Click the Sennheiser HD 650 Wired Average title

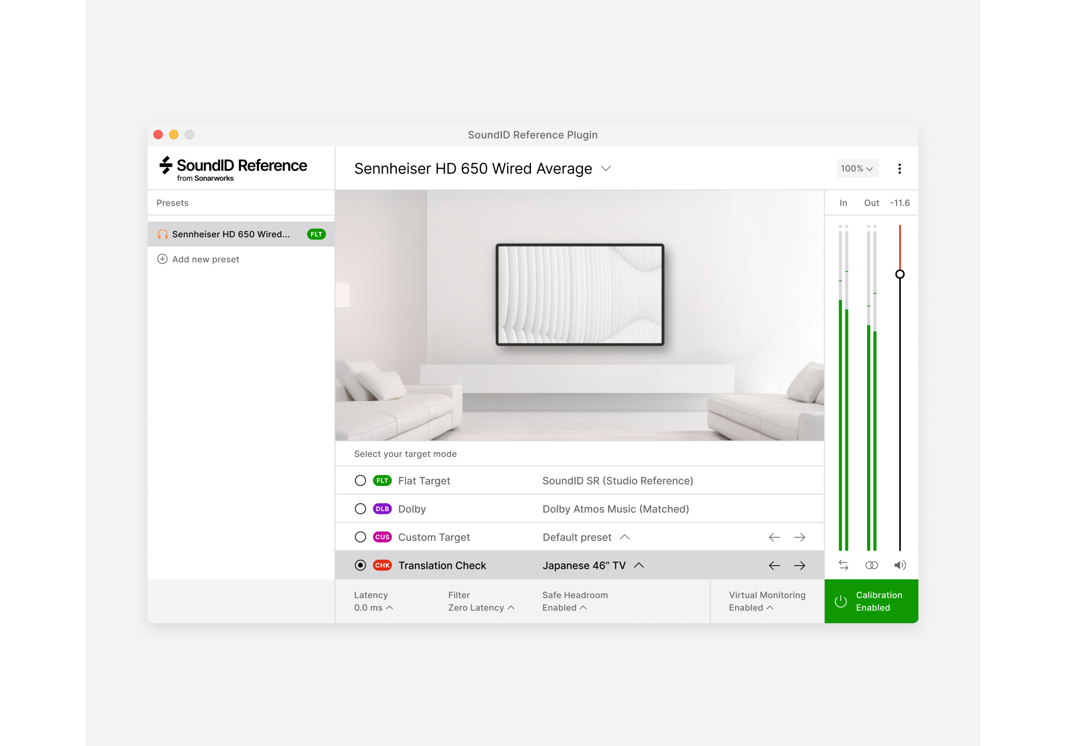point(473,169)
